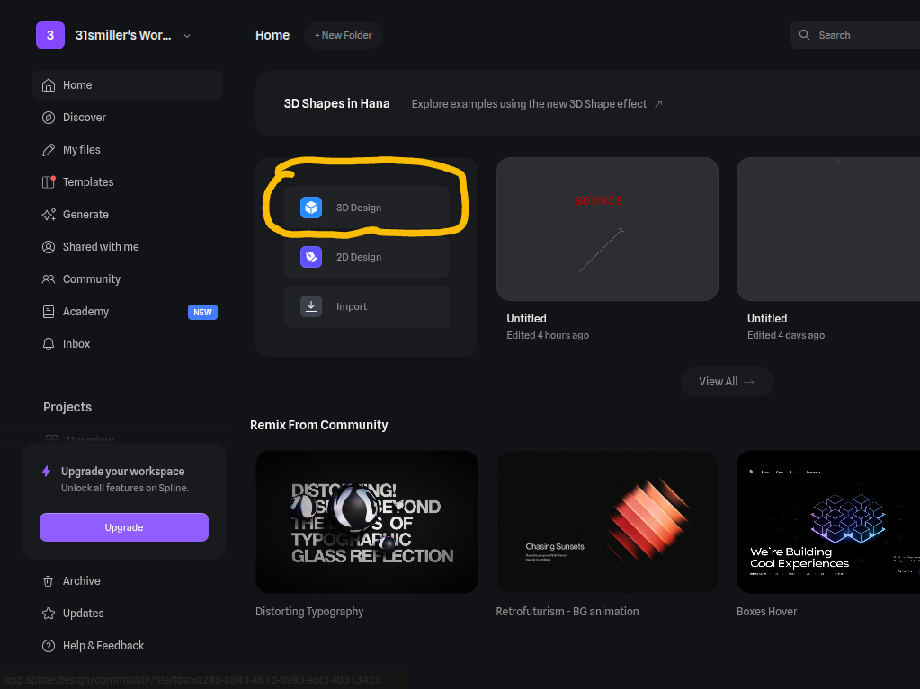This screenshot has width=920, height=689.
Task: Open Untitled file thumbnail with BOUNCE text
Action: click(x=607, y=229)
